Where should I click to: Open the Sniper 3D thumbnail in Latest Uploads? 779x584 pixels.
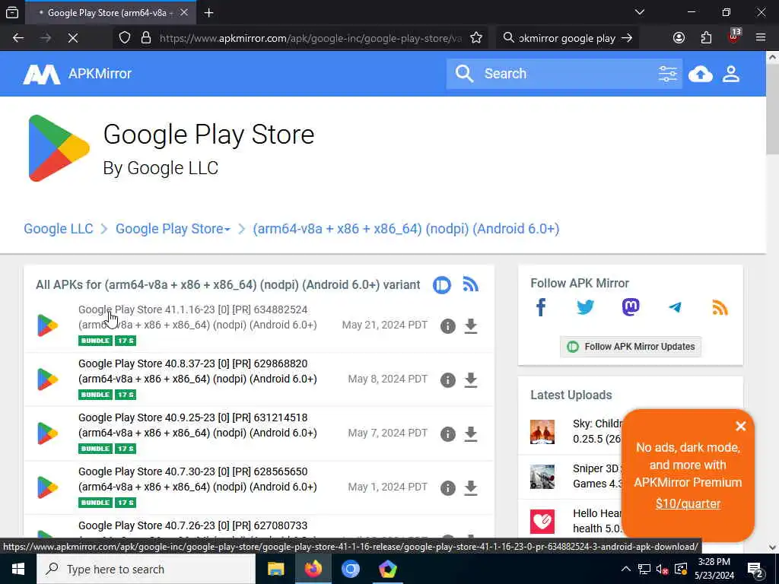pyautogui.click(x=542, y=477)
